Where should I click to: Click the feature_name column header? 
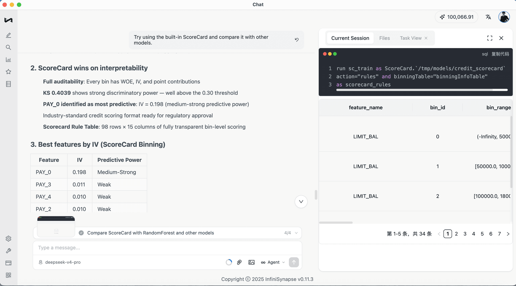click(365, 108)
